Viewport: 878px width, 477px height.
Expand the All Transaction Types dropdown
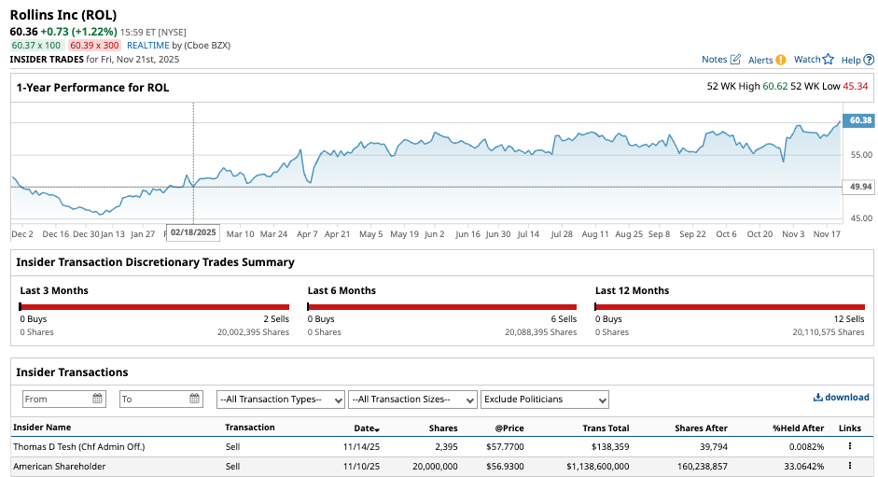pyautogui.click(x=280, y=400)
